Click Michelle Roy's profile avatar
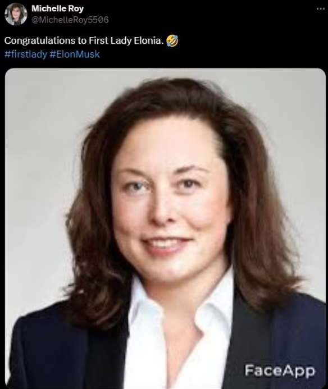This screenshot has width=328, height=389. (16, 14)
